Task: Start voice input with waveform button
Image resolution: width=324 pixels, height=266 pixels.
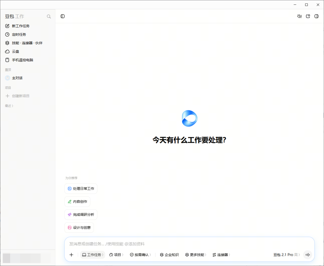Action: pos(308,255)
